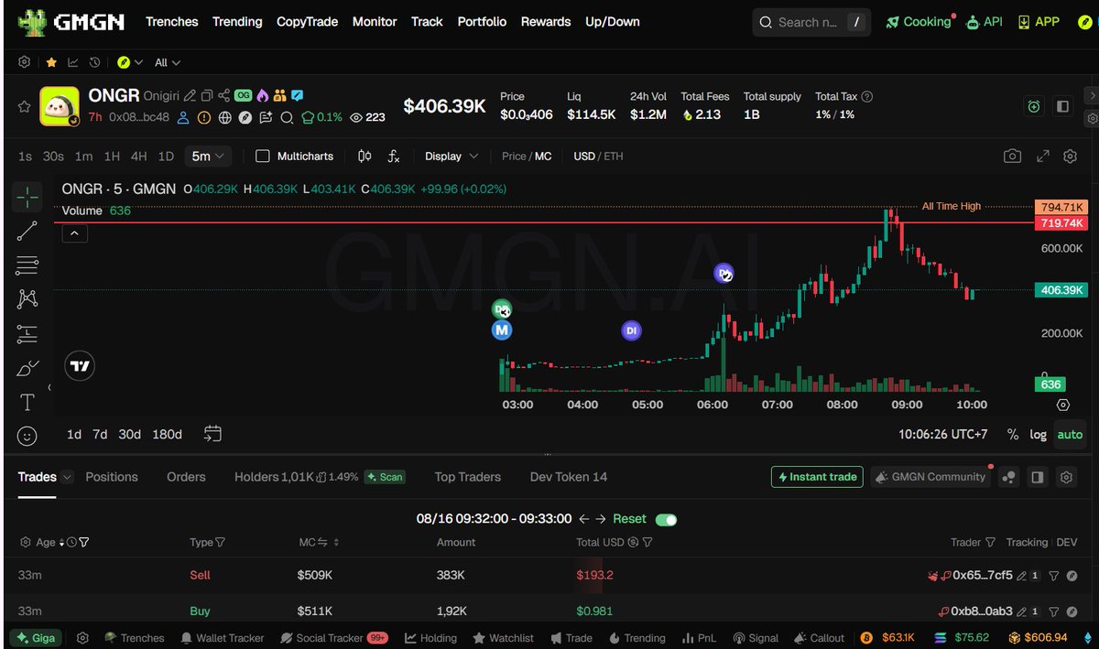Image resolution: width=1099 pixels, height=649 pixels.
Task: Open the Trader column filter
Action: (x=990, y=543)
